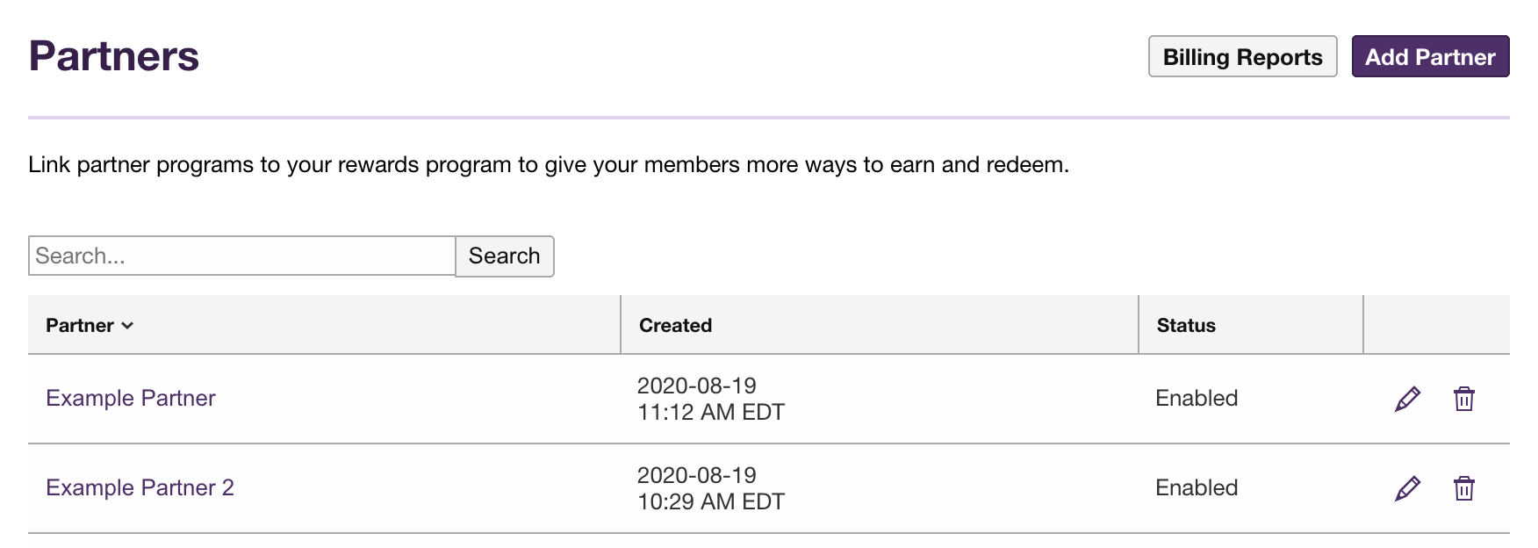Click the 'Link partner programs' description text
1538x548 pixels.
coord(548,164)
